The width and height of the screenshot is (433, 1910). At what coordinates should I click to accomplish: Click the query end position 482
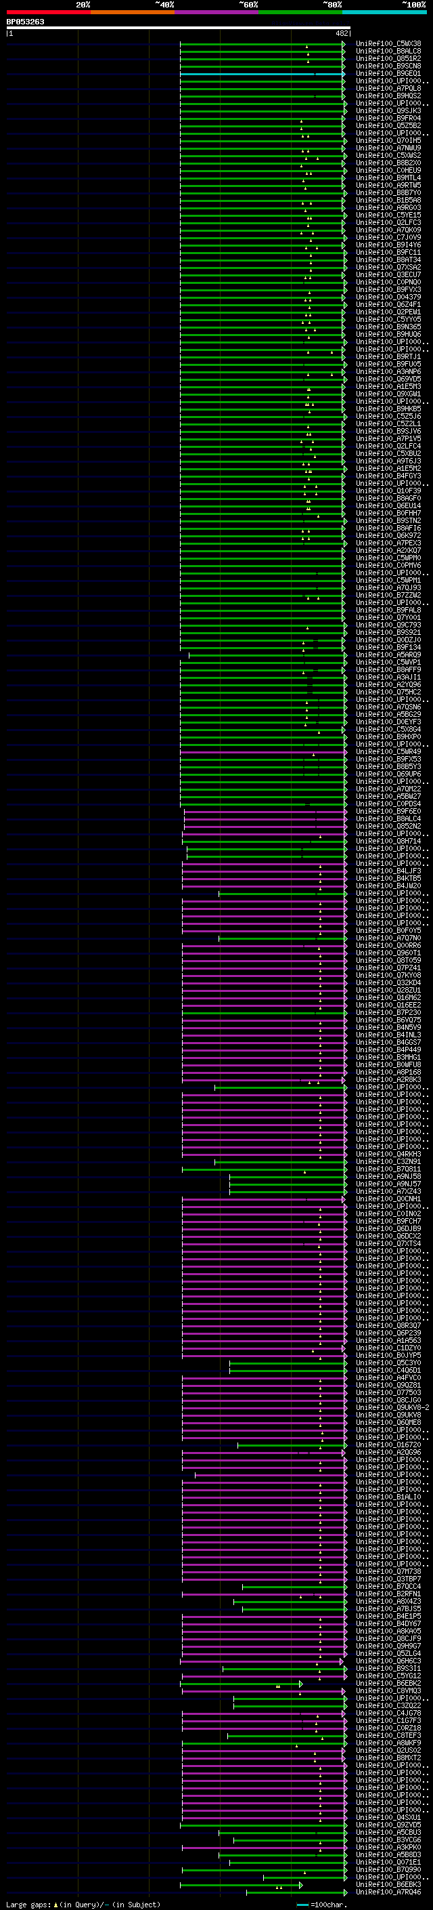341,33
